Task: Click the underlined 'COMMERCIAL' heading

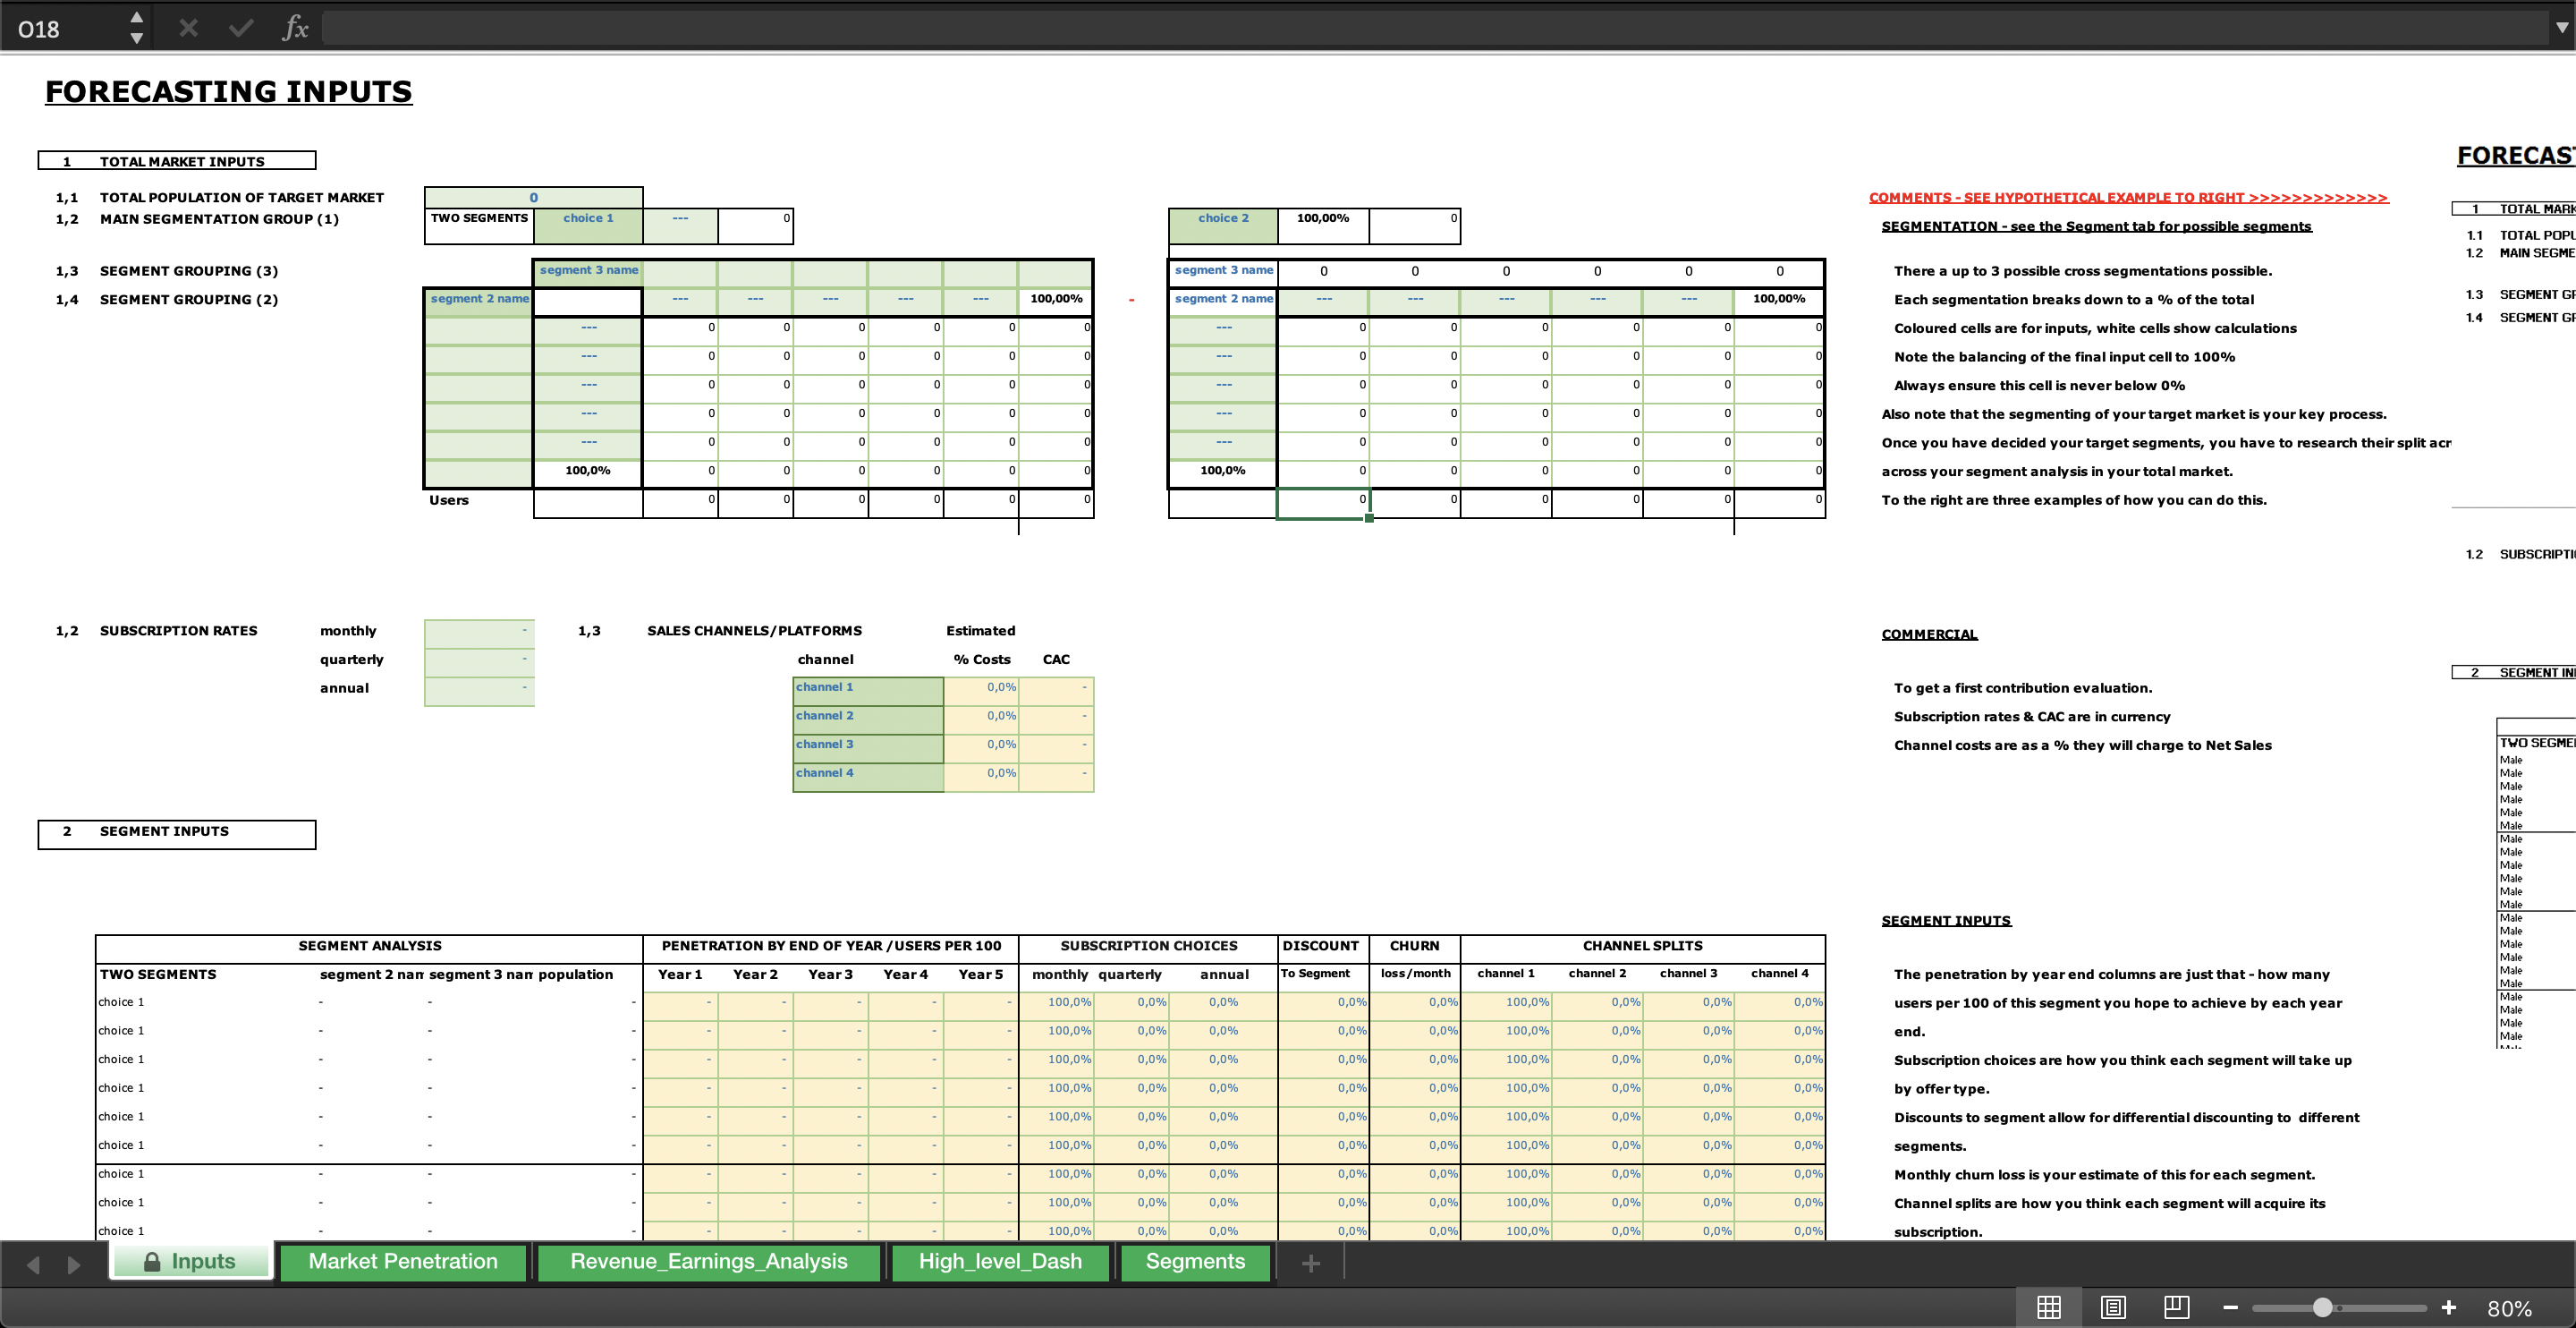Action: 1929,634
